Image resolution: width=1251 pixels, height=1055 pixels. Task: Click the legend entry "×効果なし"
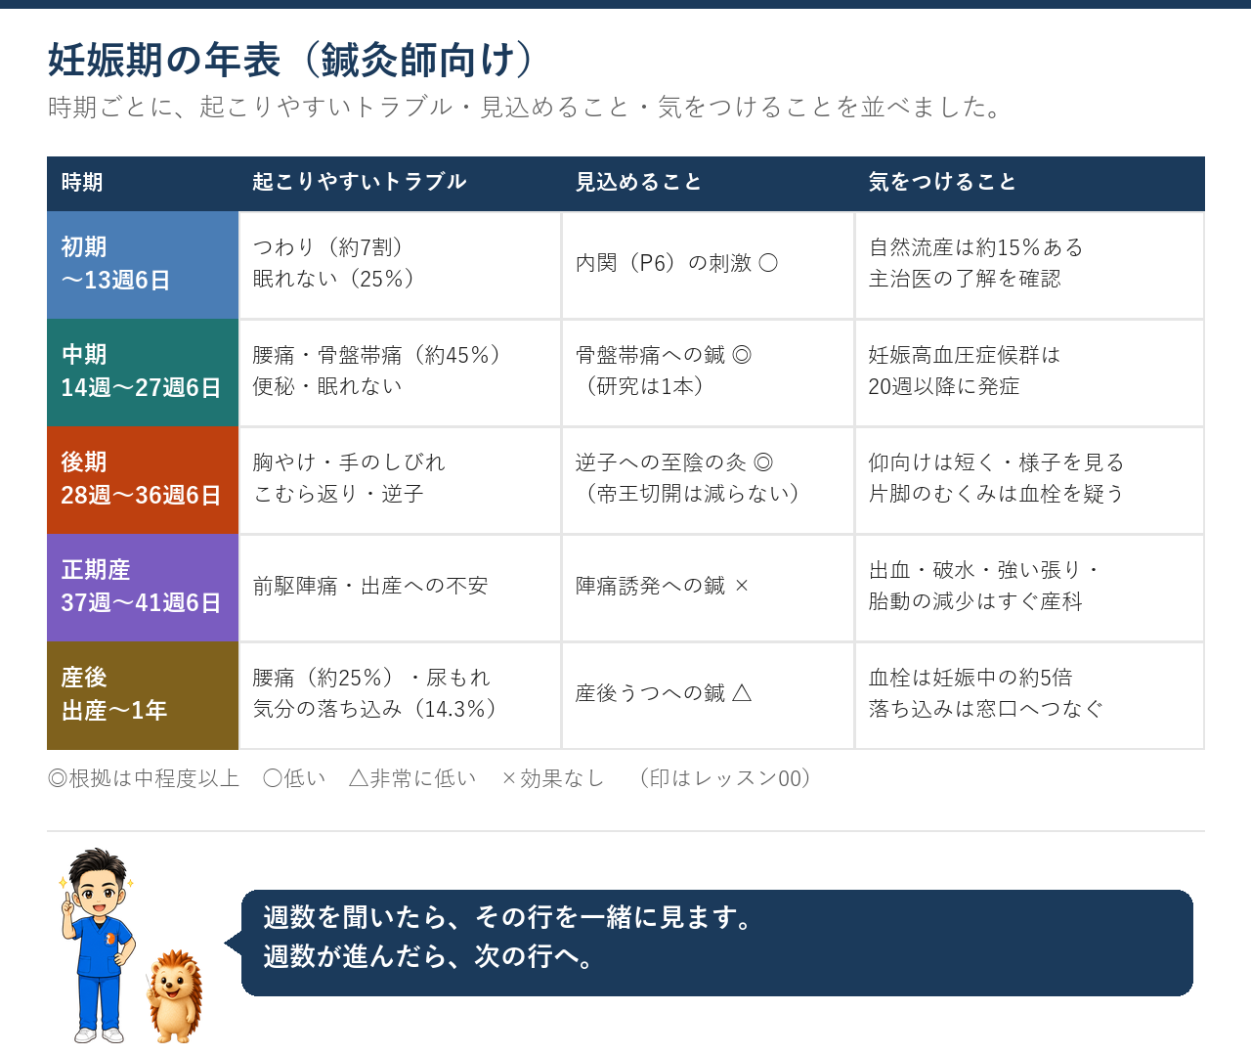pos(552,778)
